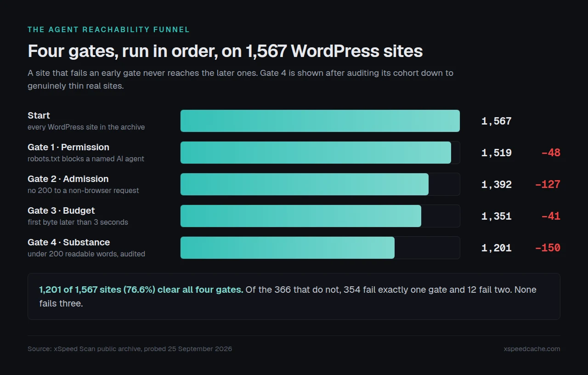Click "first byte later than 3 seconds" caption
This screenshot has height=375, width=588.
point(78,222)
